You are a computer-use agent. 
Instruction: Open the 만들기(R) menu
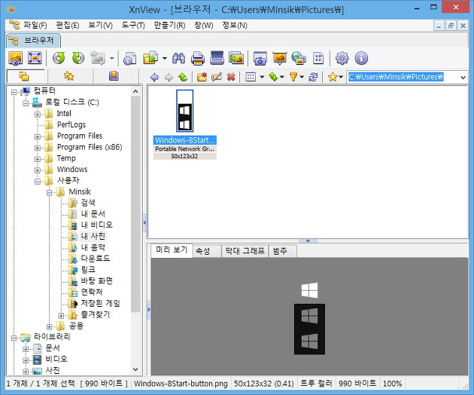169,25
